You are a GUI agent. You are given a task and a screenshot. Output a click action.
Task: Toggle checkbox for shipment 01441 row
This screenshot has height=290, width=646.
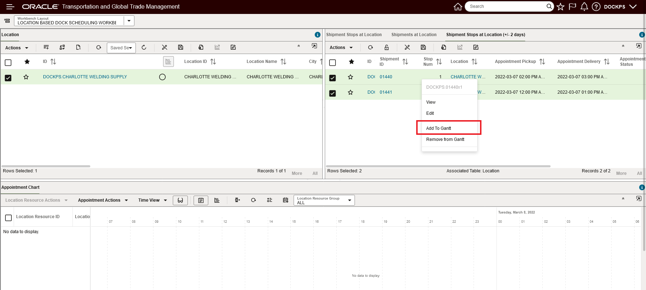click(333, 93)
